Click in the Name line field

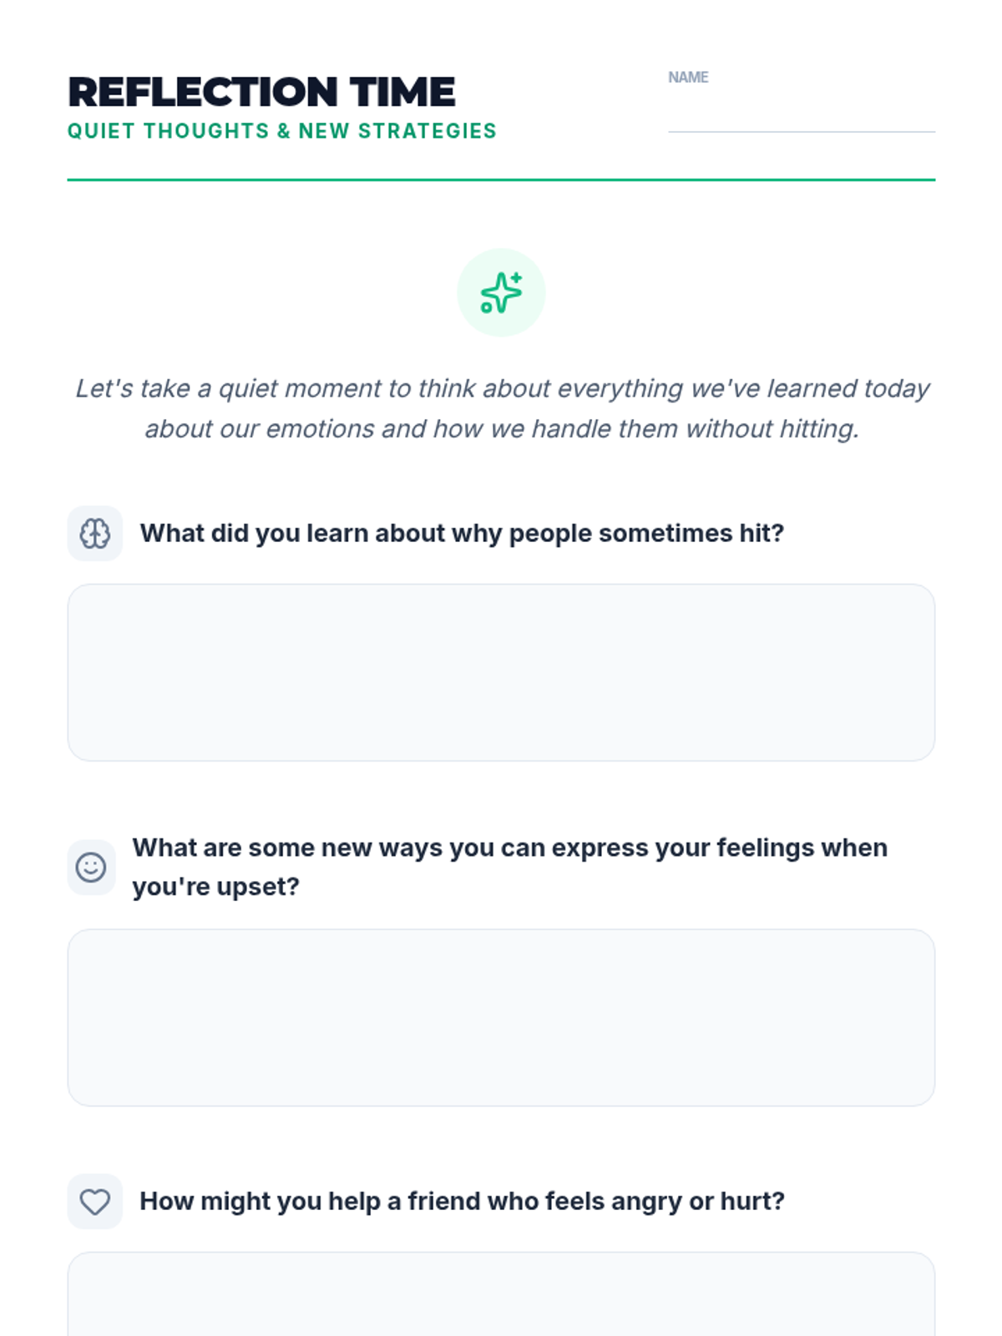coord(801,114)
